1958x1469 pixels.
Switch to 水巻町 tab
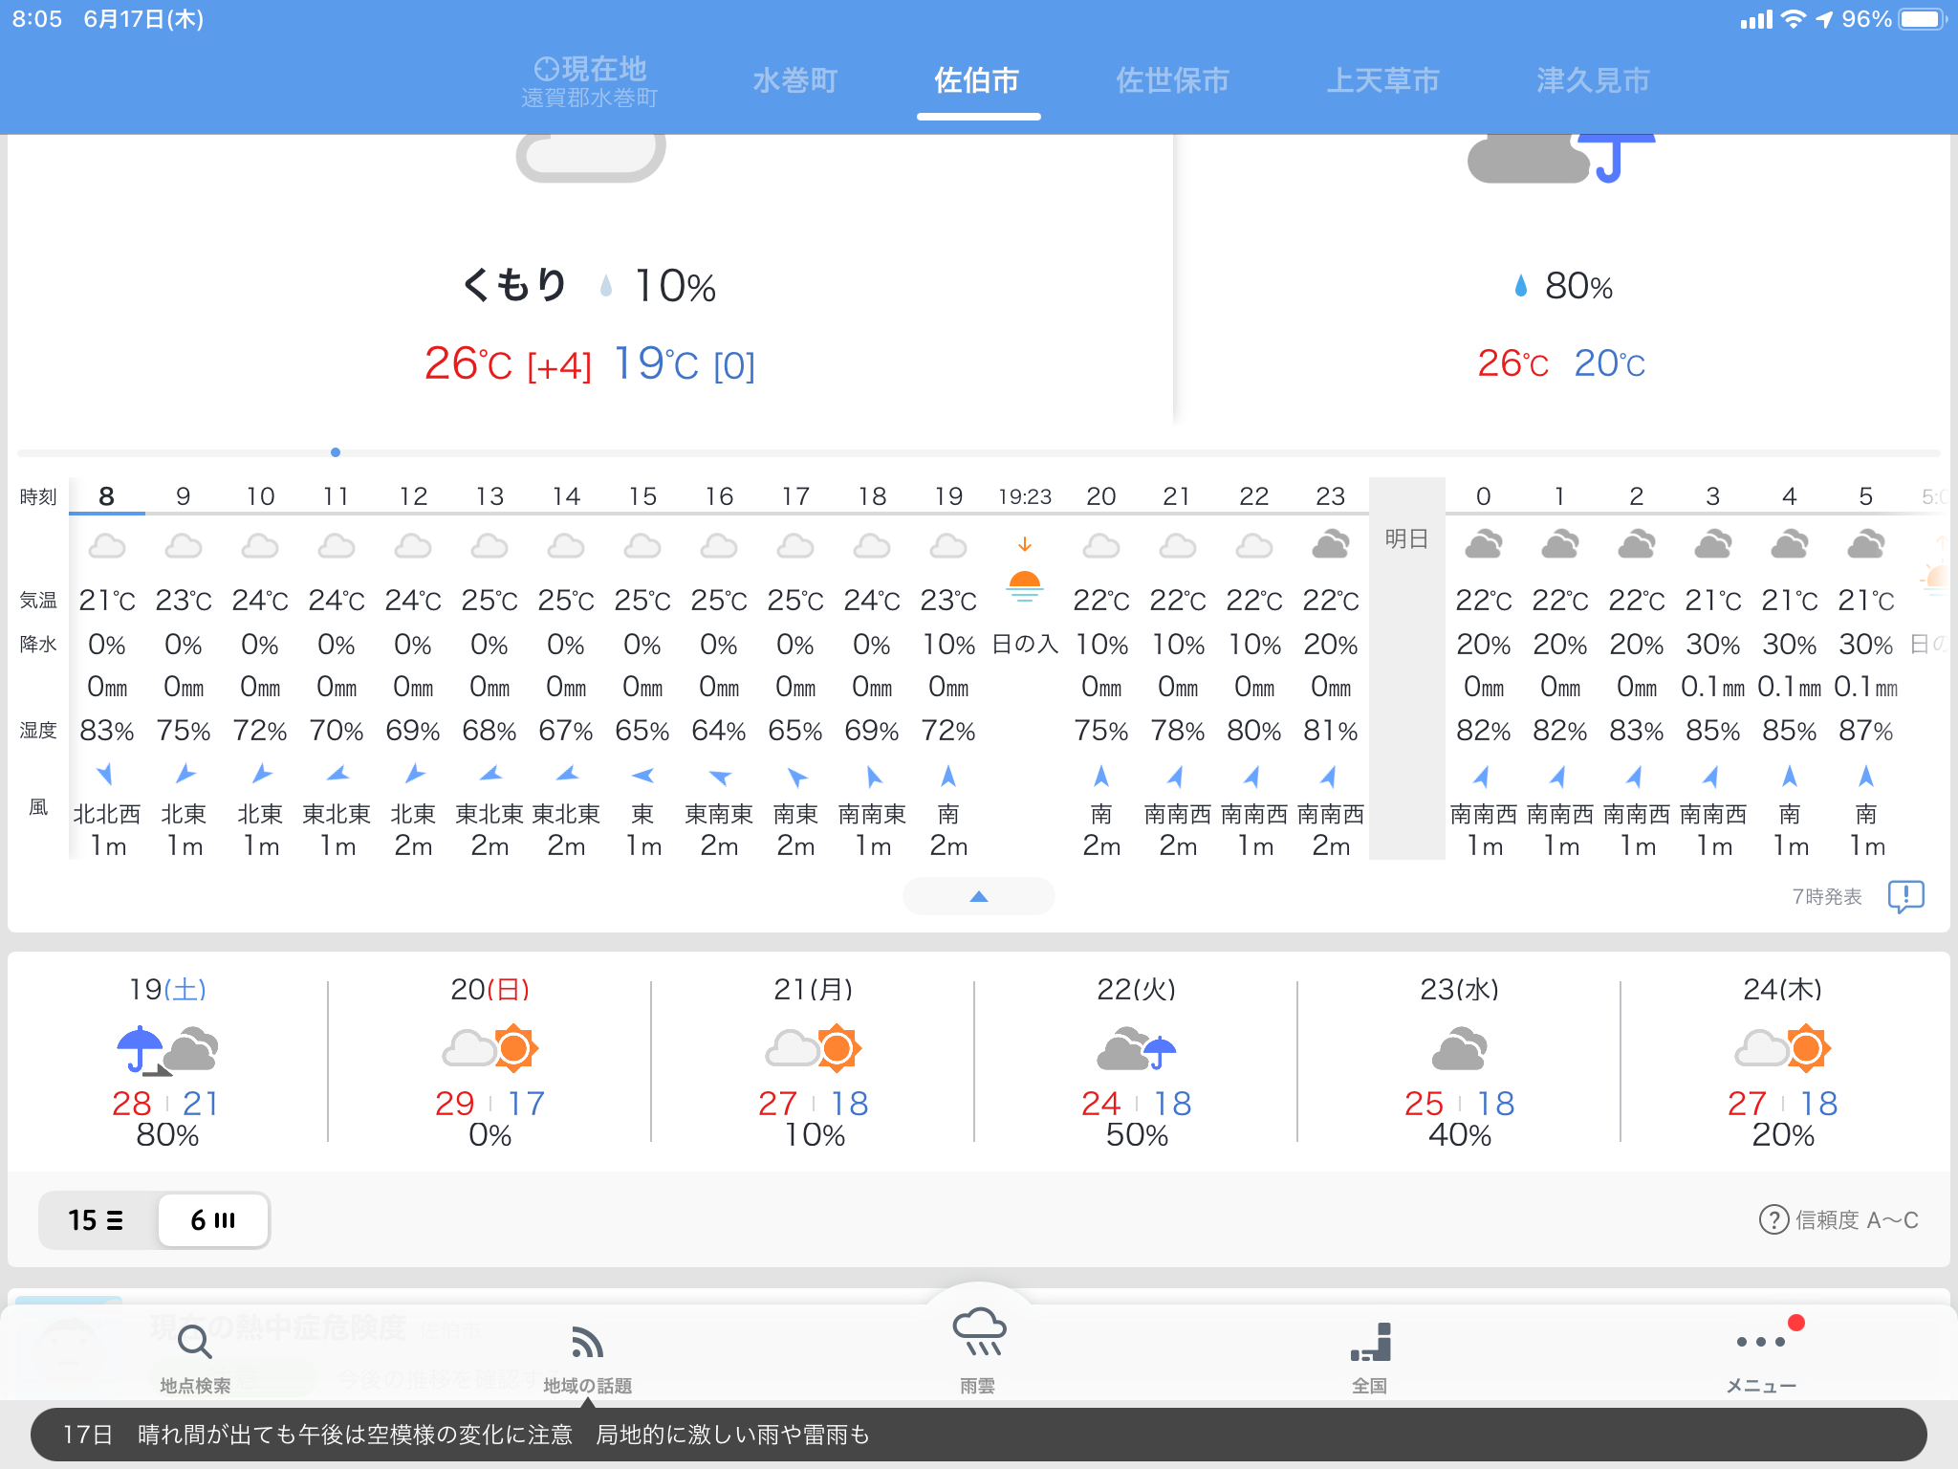pos(794,80)
